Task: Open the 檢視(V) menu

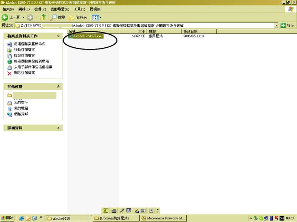Action: pyautogui.click(x=40, y=9)
